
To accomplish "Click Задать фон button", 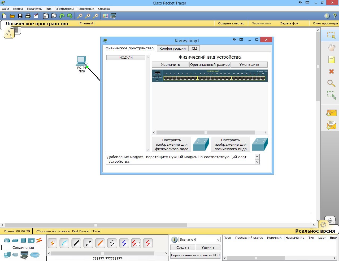I will click(x=289, y=23).
